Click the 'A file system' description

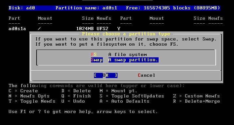pyautogui.click(x=128, y=54)
